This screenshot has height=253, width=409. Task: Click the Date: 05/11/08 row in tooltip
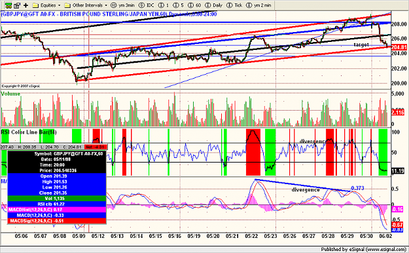pyautogui.click(x=57, y=159)
